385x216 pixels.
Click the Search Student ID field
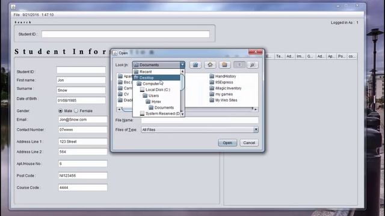[126, 34]
